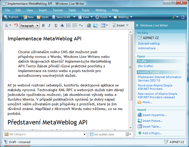Viewport: 189px width, 147px height.
Task: Open the publish date calendar dropdown
Action: pyautogui.click(x=128, y=134)
